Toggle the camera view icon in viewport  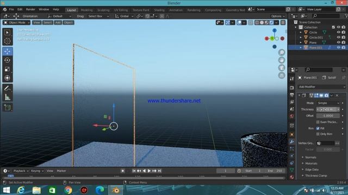pyautogui.click(x=282, y=68)
